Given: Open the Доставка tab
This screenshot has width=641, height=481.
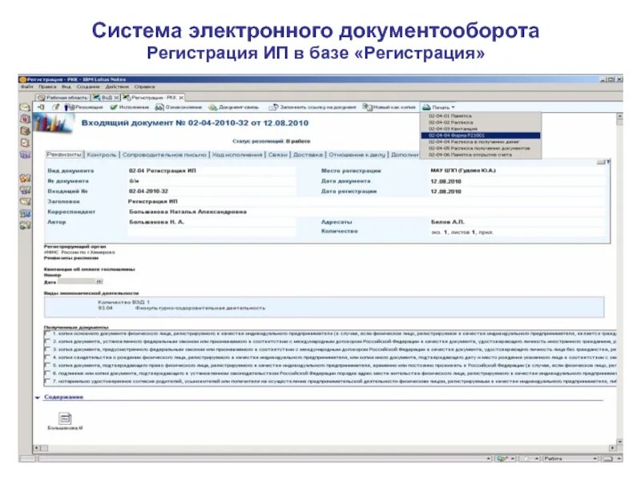Looking at the screenshot, I should pyautogui.click(x=308, y=155).
